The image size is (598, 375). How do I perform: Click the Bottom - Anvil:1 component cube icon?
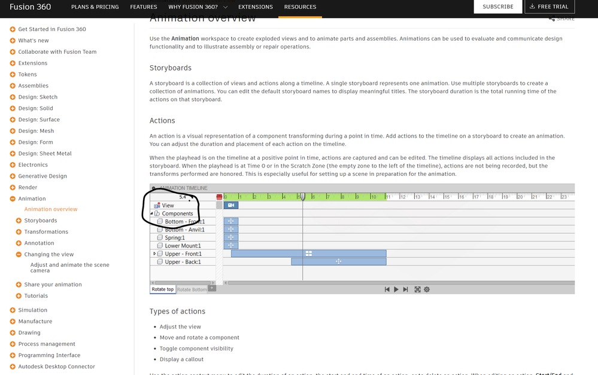point(160,230)
